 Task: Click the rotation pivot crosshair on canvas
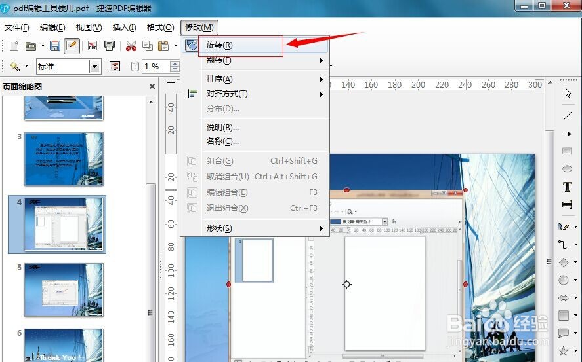coord(346,284)
